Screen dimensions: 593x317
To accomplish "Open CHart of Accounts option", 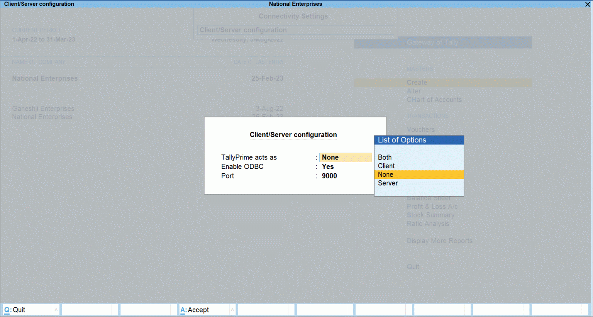I will point(434,100).
